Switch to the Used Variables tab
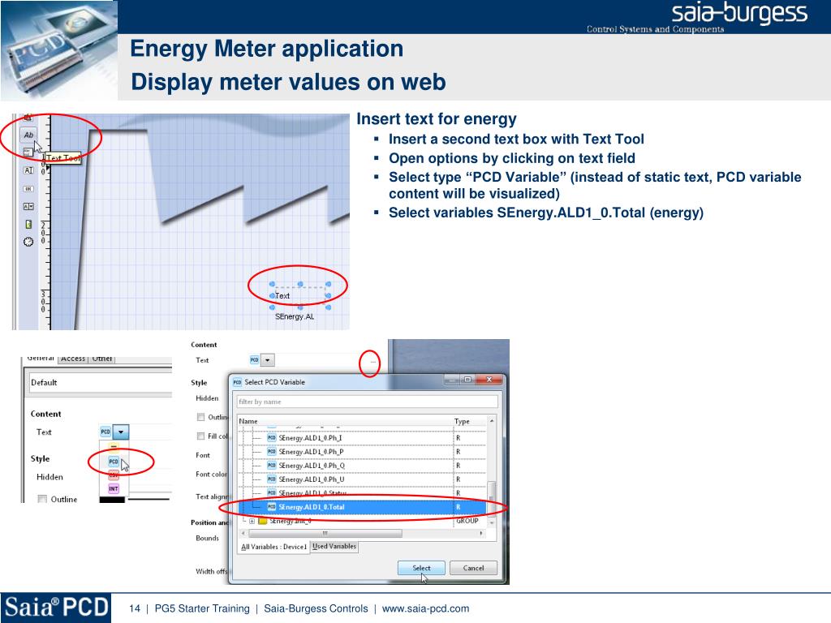This screenshot has height=623, width=831. pos(334,546)
